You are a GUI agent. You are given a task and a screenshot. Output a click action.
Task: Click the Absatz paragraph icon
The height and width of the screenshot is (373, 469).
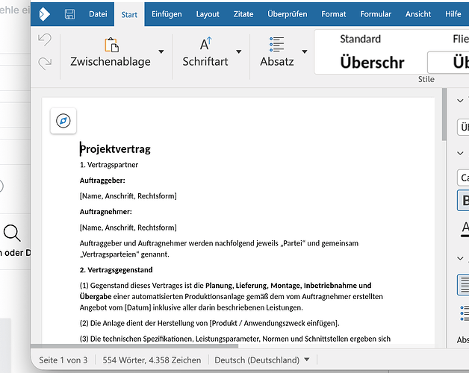276,44
